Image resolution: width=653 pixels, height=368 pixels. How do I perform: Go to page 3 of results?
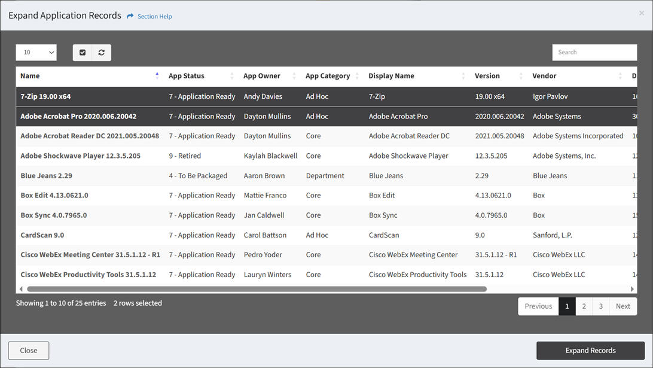pos(601,306)
